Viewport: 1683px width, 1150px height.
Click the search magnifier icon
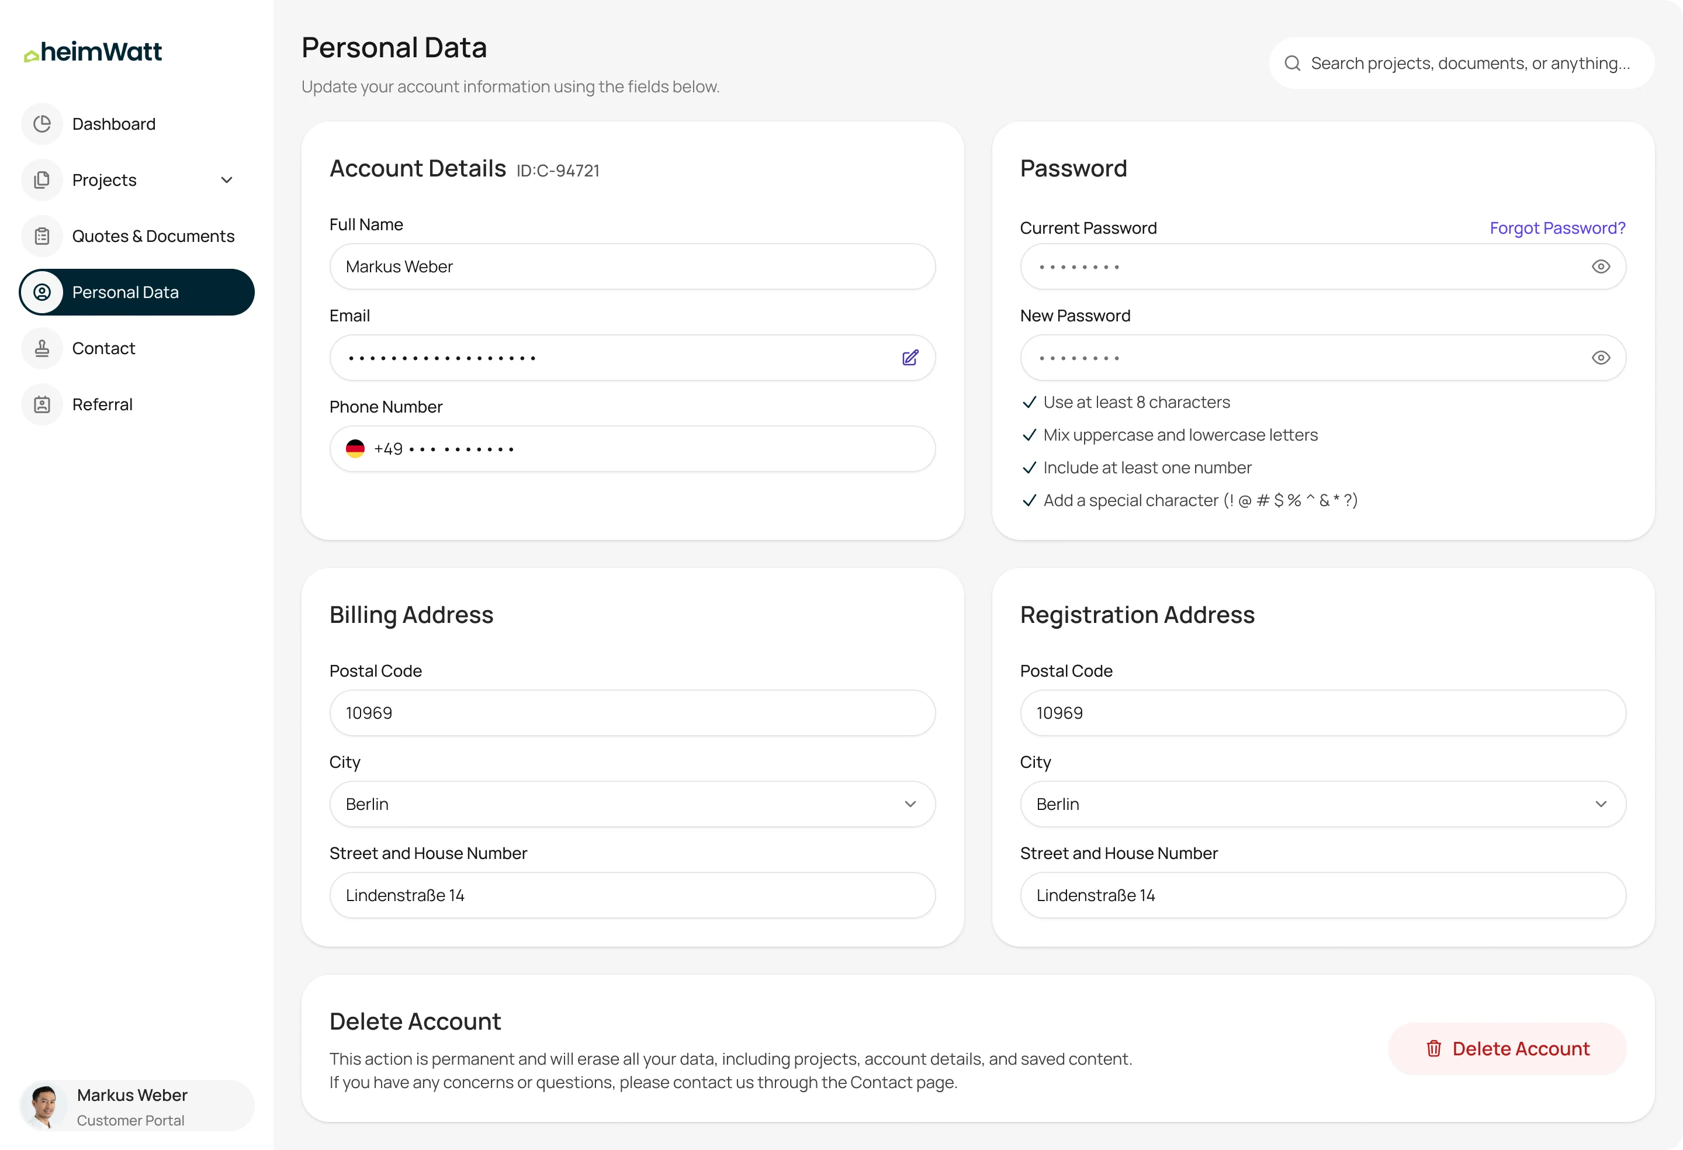pos(1293,63)
